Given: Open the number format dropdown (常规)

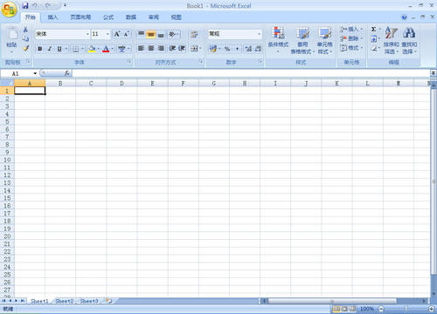Looking at the screenshot, I should click(x=259, y=34).
